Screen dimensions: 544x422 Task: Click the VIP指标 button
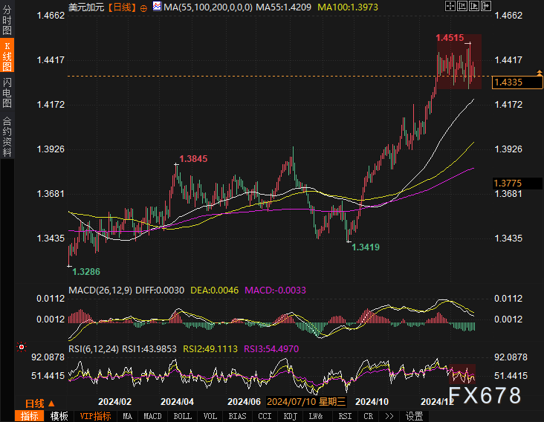95,416
